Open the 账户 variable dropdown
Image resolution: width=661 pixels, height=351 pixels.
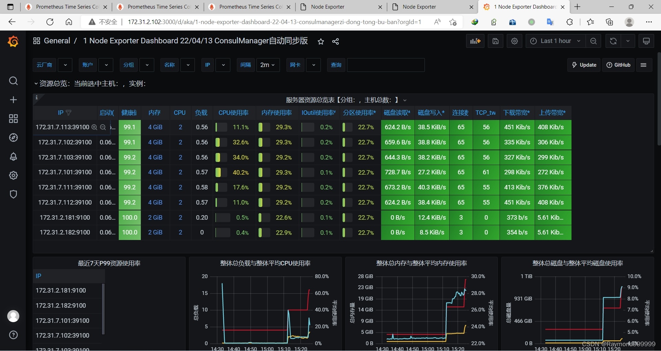106,65
